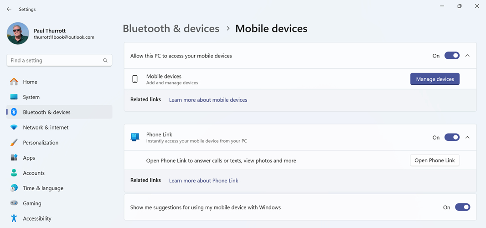Disable the Phone Link toggle
Image resolution: width=486 pixels, height=228 pixels.
tap(452, 137)
